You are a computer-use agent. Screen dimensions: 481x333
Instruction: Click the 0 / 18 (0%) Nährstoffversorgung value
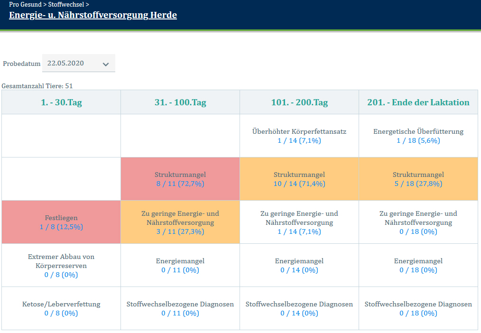(x=418, y=231)
